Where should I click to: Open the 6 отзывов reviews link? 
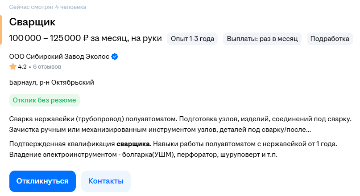(47, 67)
